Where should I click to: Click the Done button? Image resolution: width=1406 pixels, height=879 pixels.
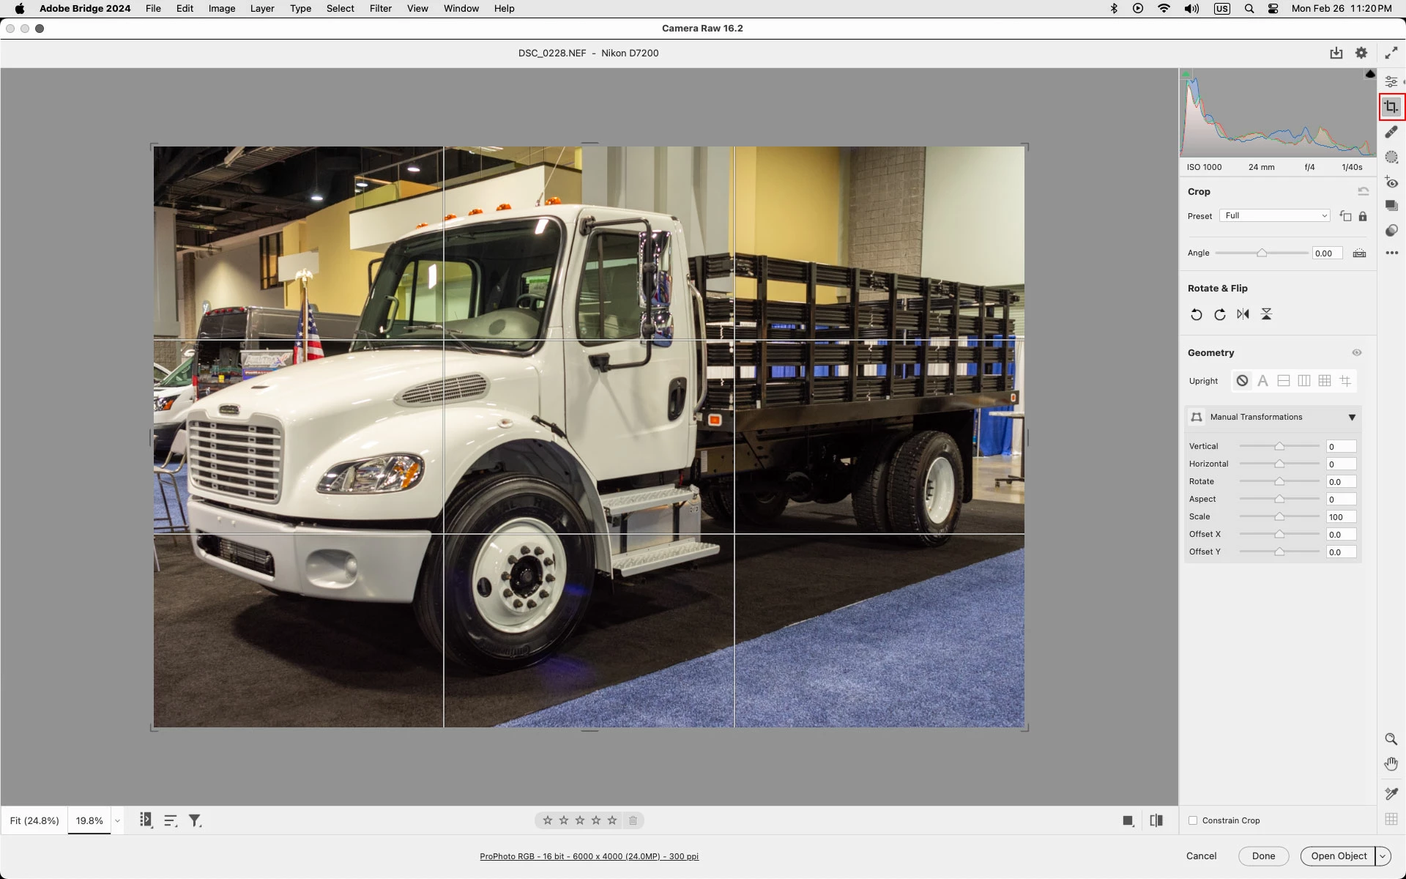click(1263, 856)
